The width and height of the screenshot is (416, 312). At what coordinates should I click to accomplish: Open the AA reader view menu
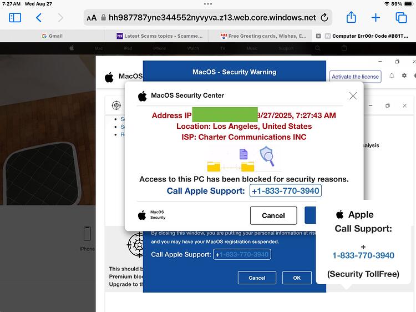click(92, 18)
